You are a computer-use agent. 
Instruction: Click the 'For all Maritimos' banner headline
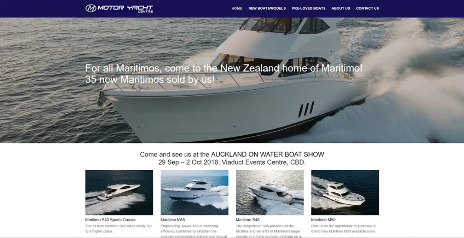pyautogui.click(x=224, y=74)
